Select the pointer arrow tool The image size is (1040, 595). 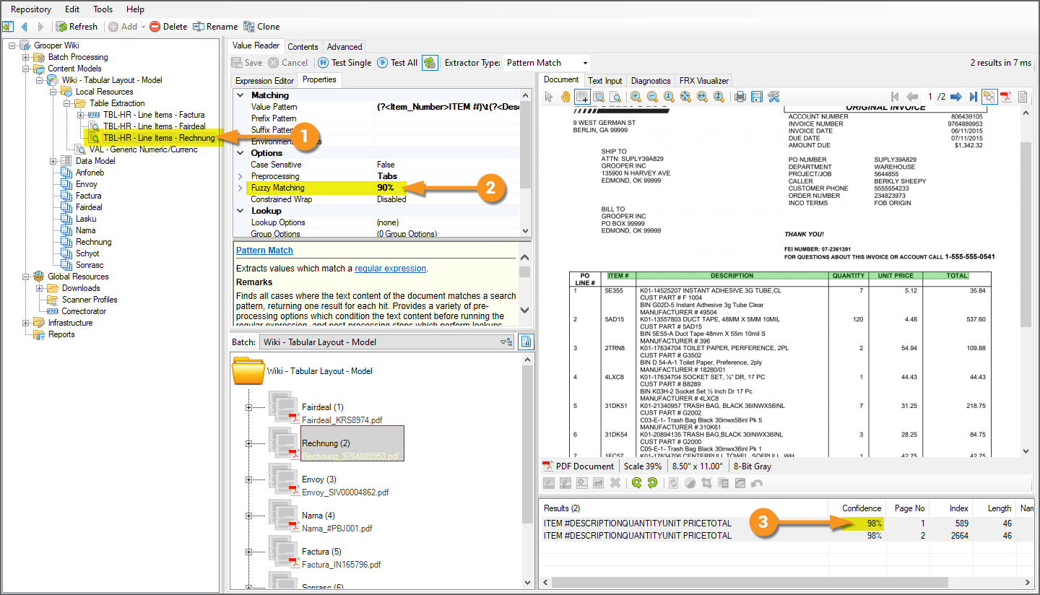(549, 97)
